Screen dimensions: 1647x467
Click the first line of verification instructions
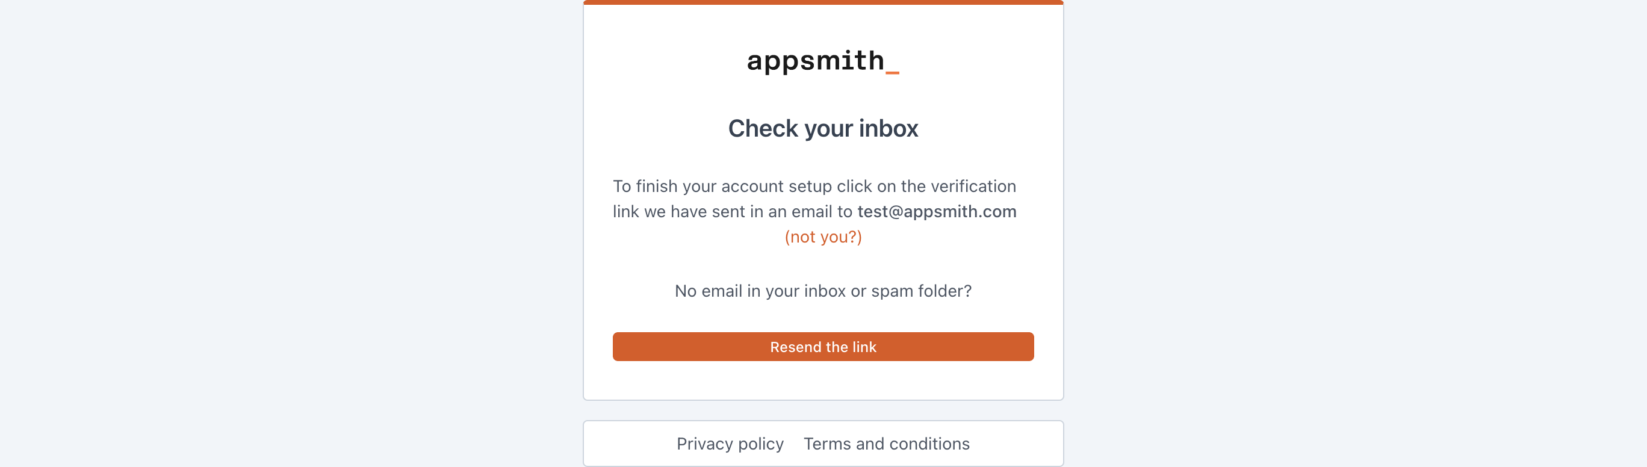(814, 187)
